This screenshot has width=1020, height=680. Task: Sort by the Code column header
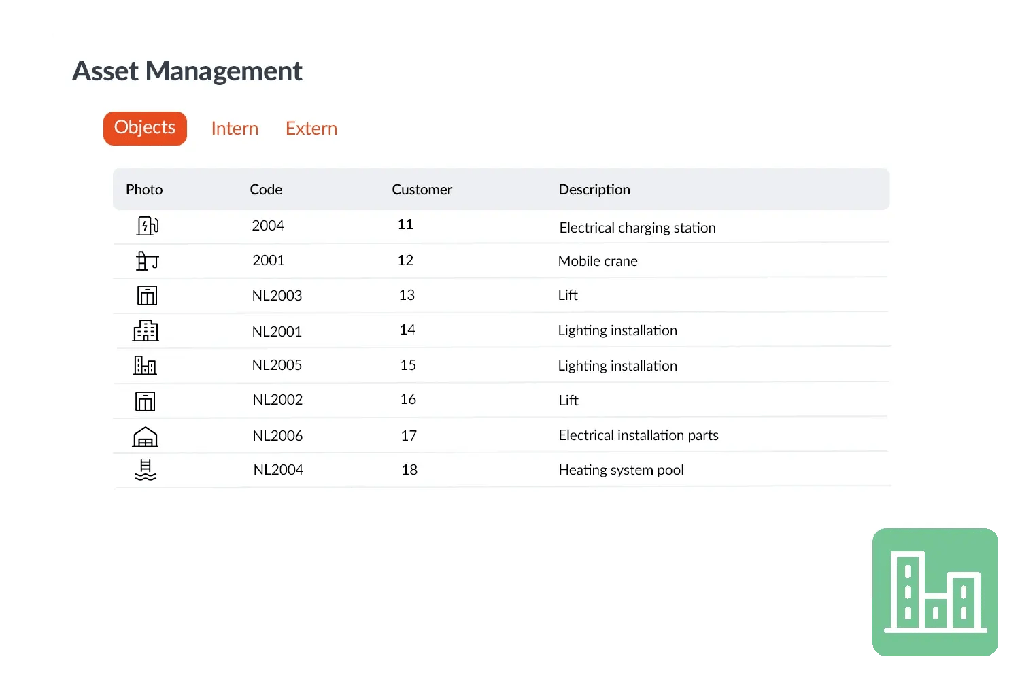tap(266, 190)
